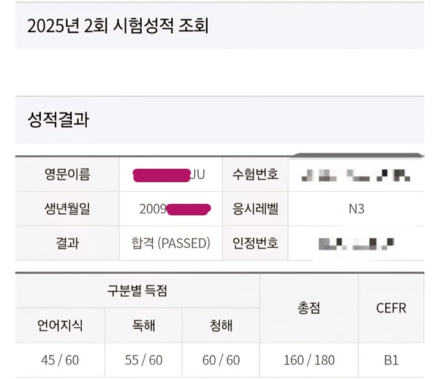Image resolution: width=439 pixels, height=379 pixels.
Task: Click the 생년월일 label cell
Action: point(67,208)
